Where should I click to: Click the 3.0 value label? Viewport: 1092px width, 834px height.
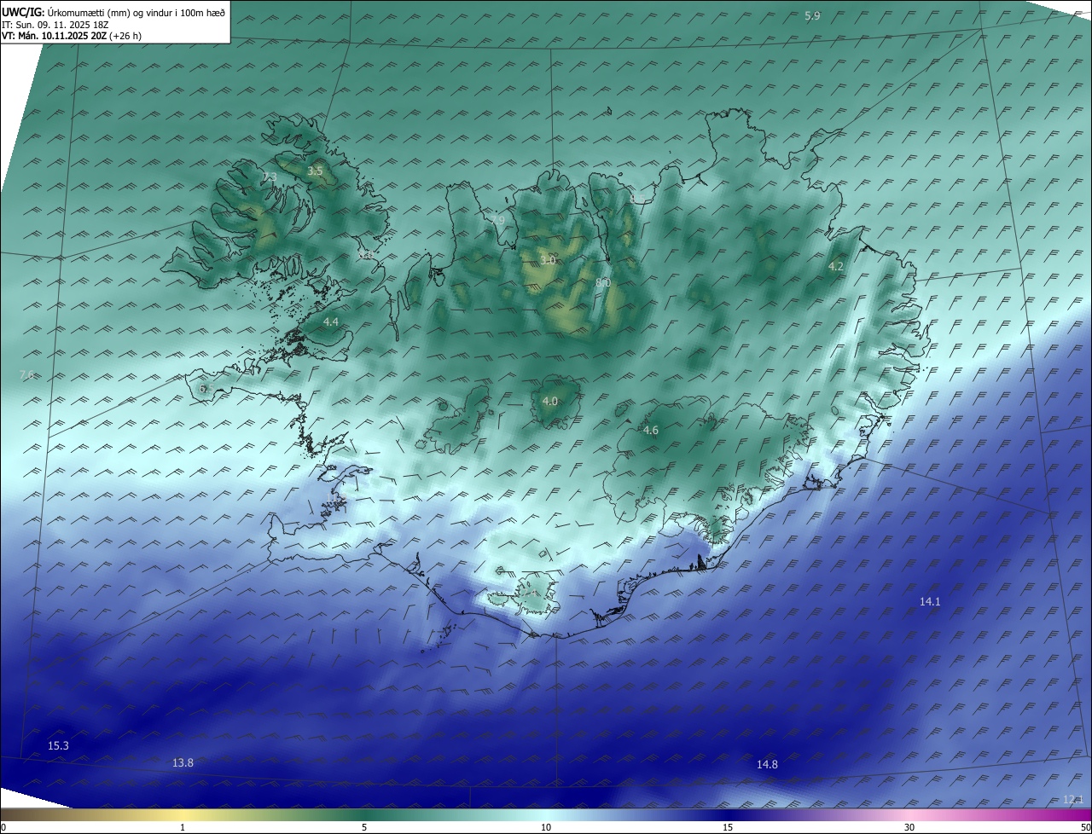[548, 260]
